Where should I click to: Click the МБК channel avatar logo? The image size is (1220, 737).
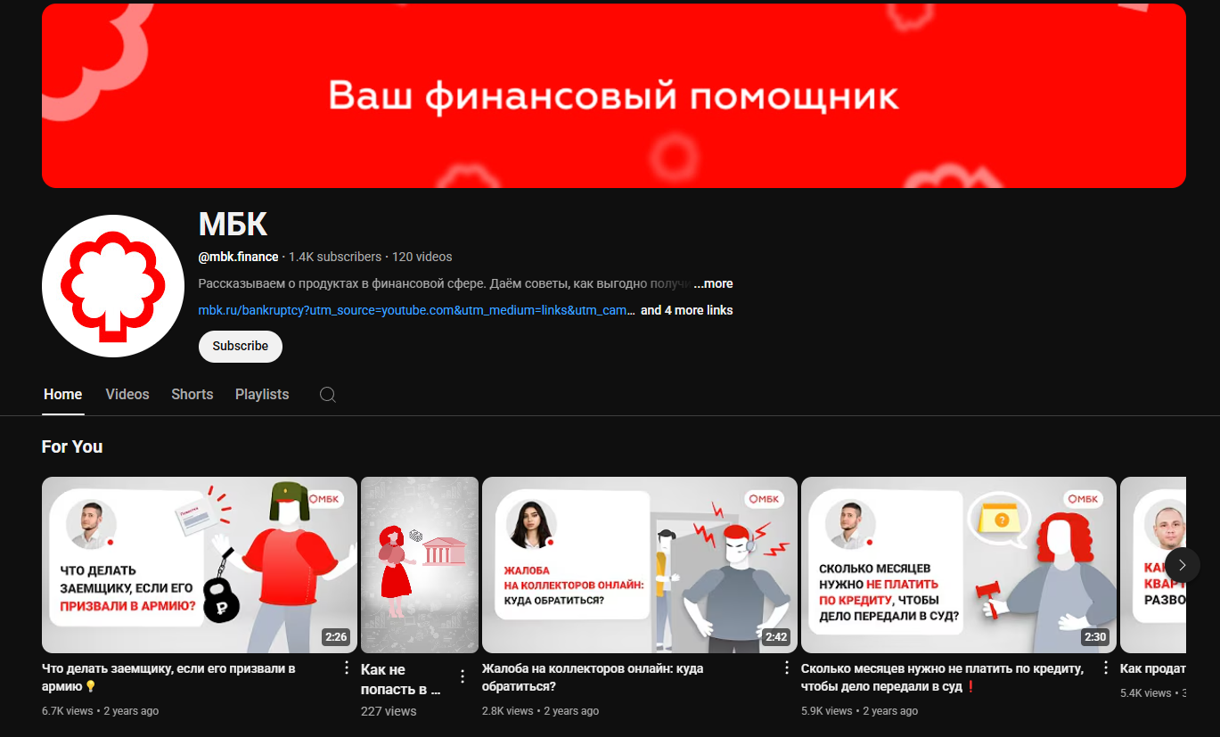coord(112,285)
